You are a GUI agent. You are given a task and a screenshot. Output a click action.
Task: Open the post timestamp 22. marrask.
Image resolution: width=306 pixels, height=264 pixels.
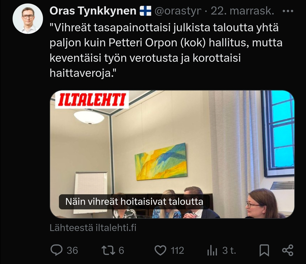click(x=242, y=11)
